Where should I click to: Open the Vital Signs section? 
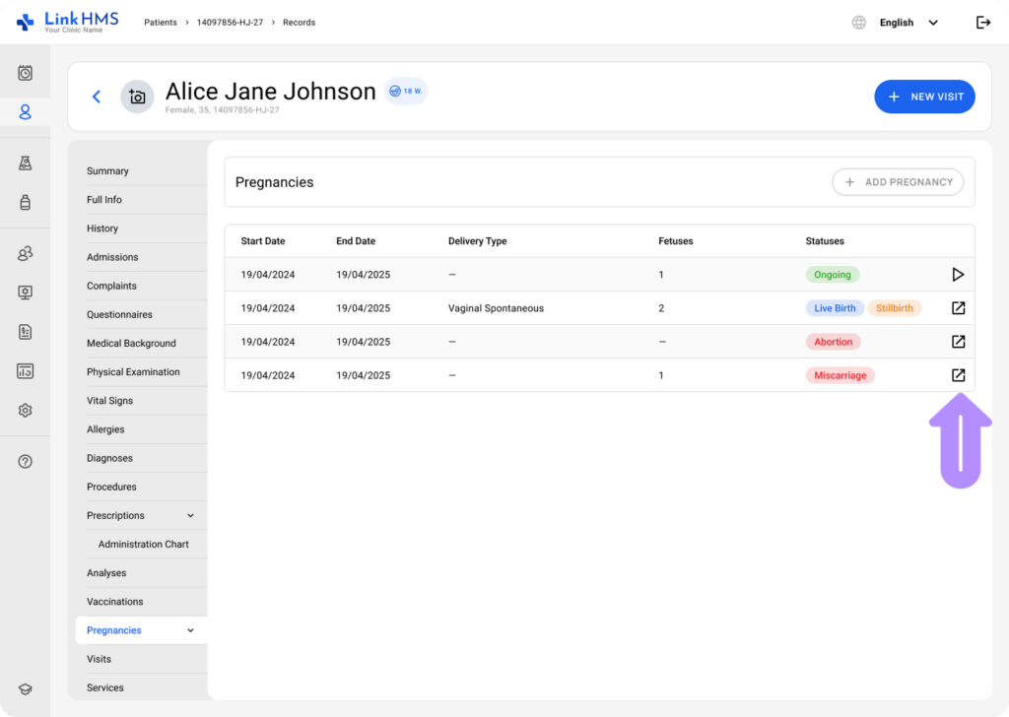click(109, 401)
